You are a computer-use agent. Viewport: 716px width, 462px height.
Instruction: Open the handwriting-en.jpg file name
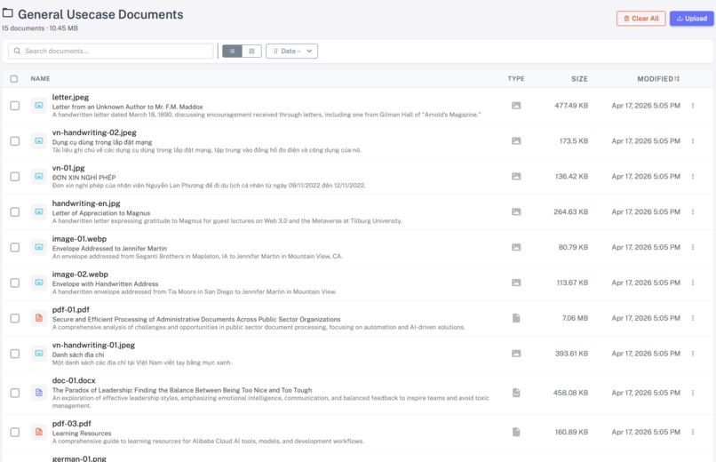tap(86, 203)
